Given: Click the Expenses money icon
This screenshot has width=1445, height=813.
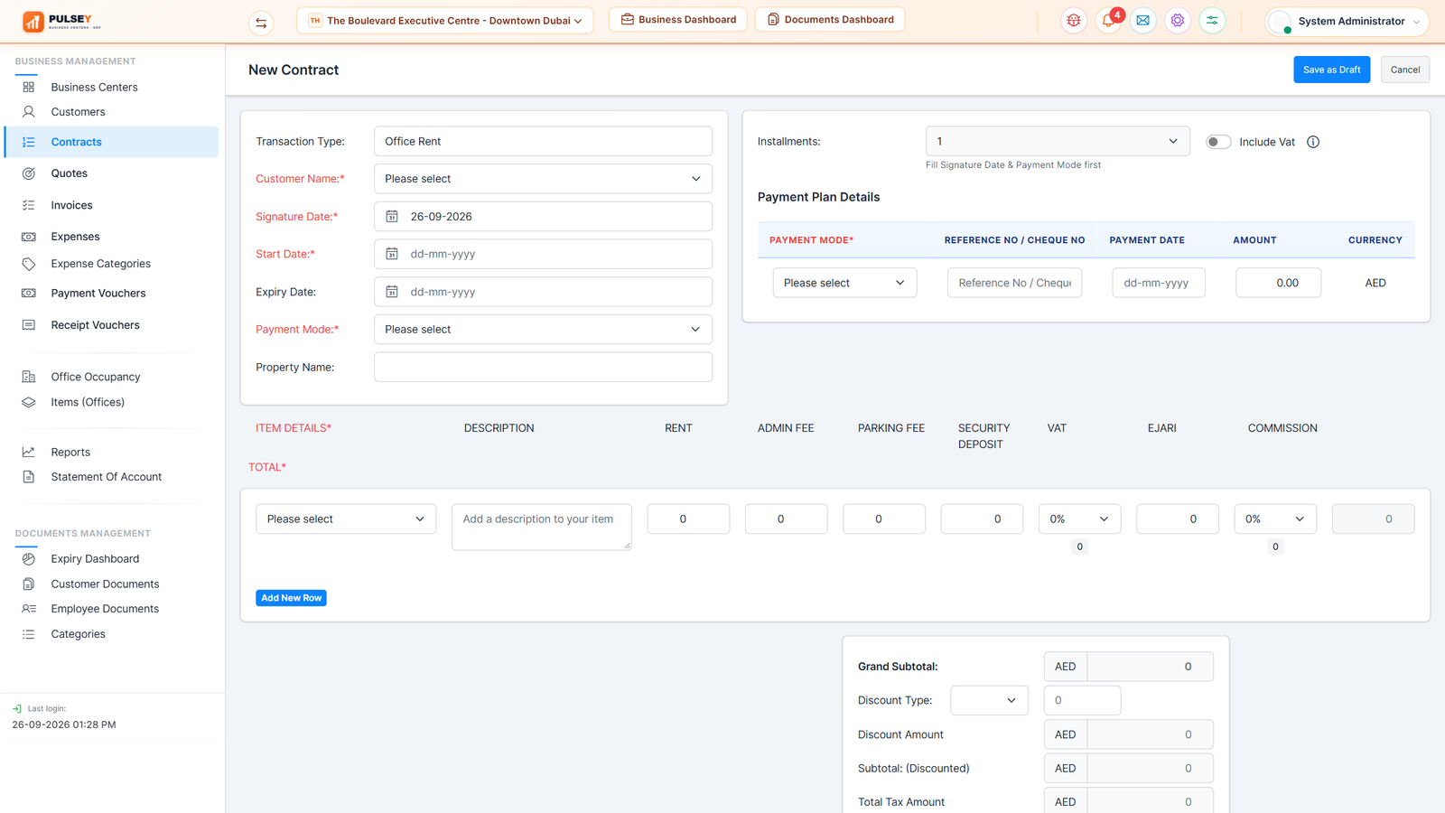Looking at the screenshot, I should click(29, 237).
